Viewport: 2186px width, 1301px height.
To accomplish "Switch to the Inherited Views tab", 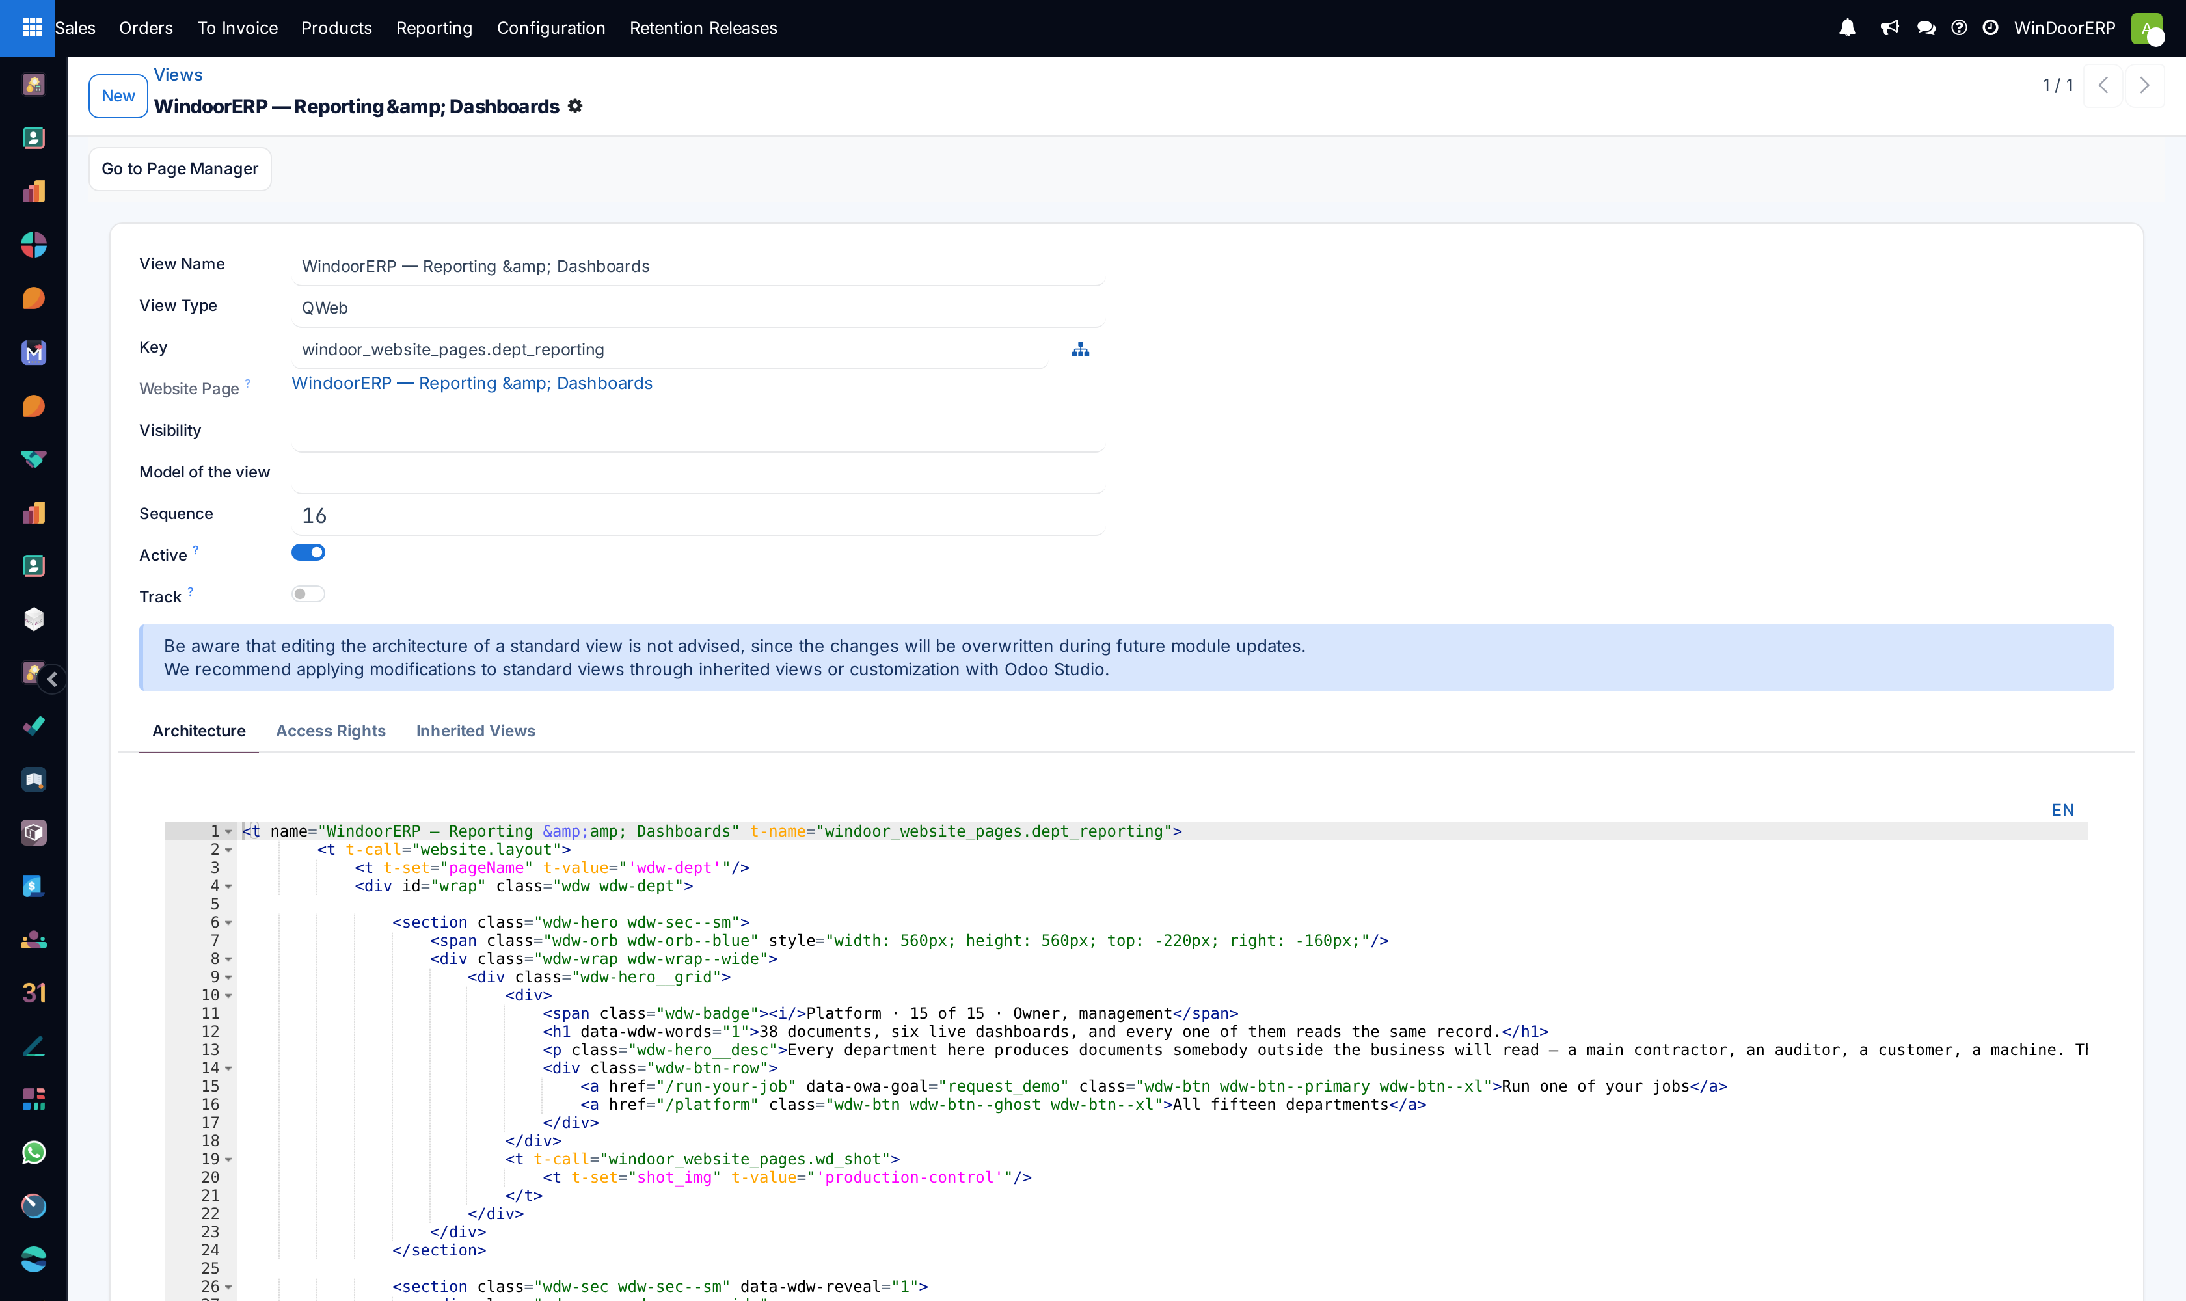I will coord(475,731).
